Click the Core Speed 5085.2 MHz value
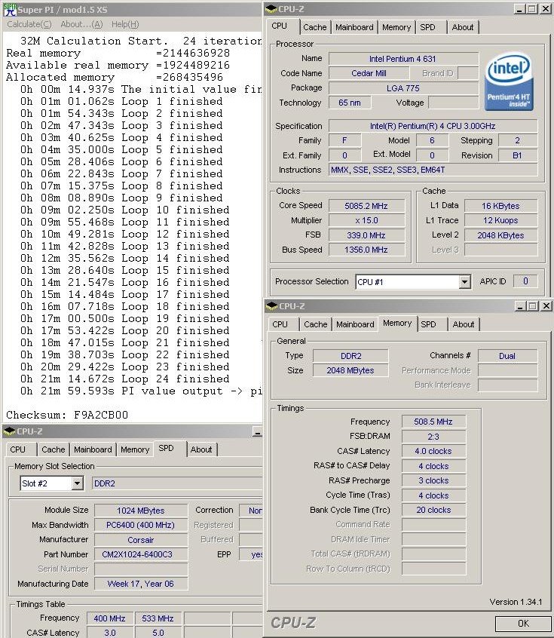The height and width of the screenshot is (638, 554). coord(366,206)
